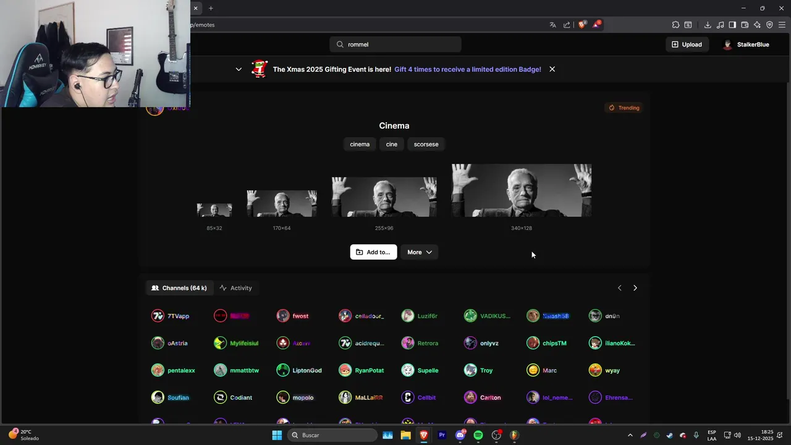Screen dimensions: 791x445
Task: Dismiss the Xmas Gifting Event banner
Action: [x=552, y=69]
